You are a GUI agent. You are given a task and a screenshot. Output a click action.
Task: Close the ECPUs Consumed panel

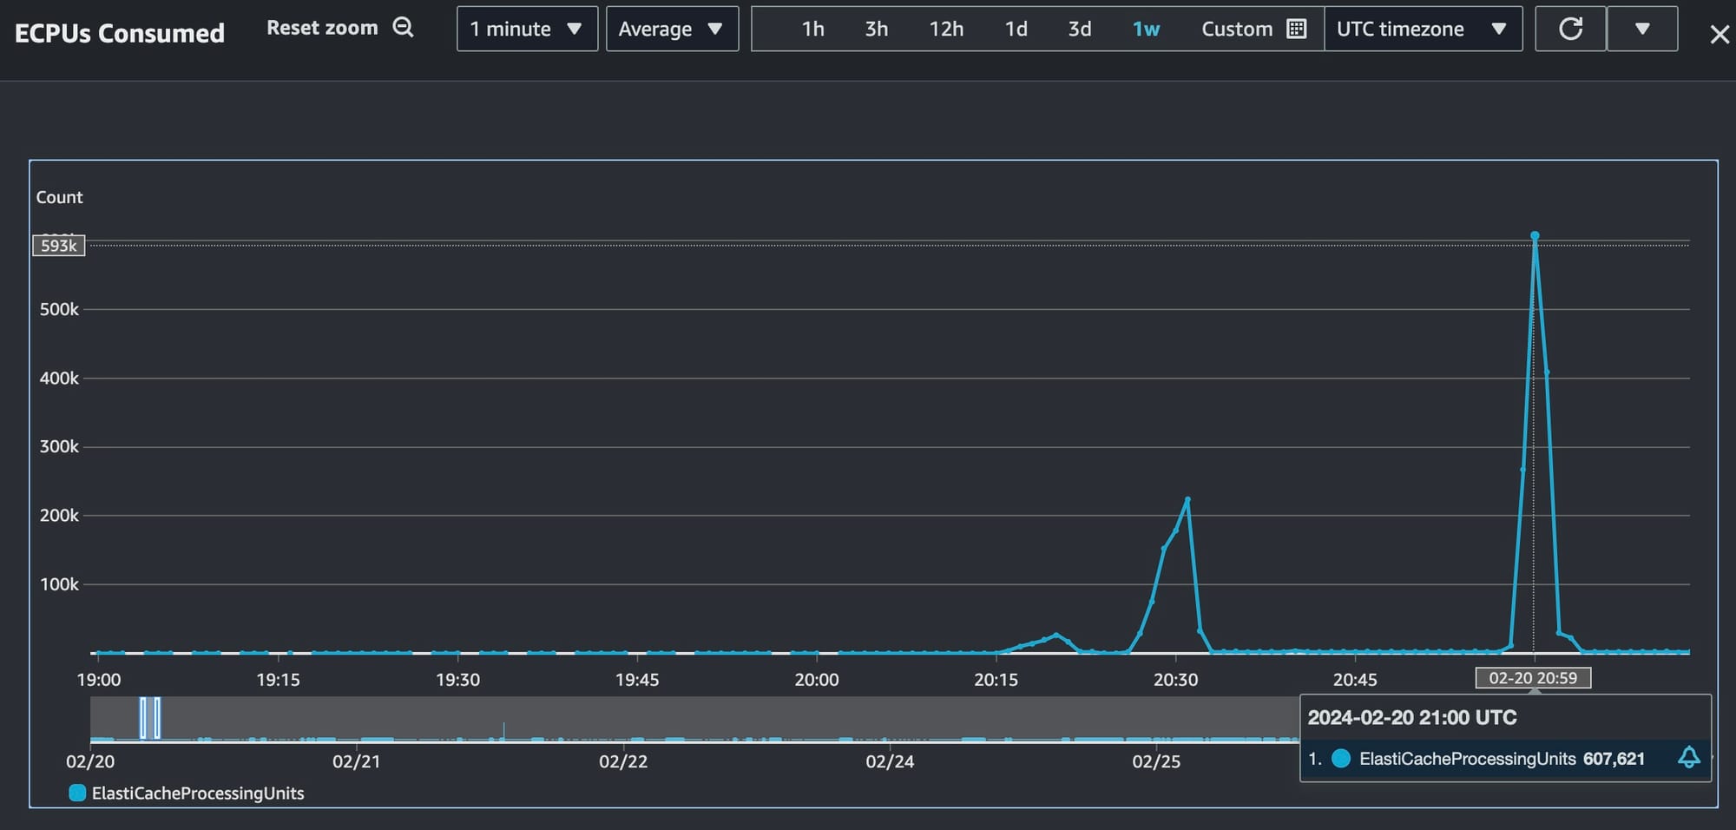click(x=1719, y=35)
